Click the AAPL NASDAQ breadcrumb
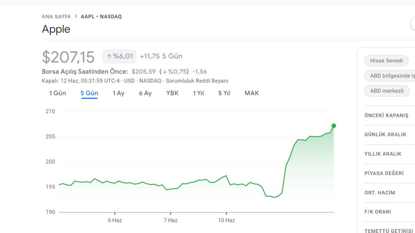 101,17
